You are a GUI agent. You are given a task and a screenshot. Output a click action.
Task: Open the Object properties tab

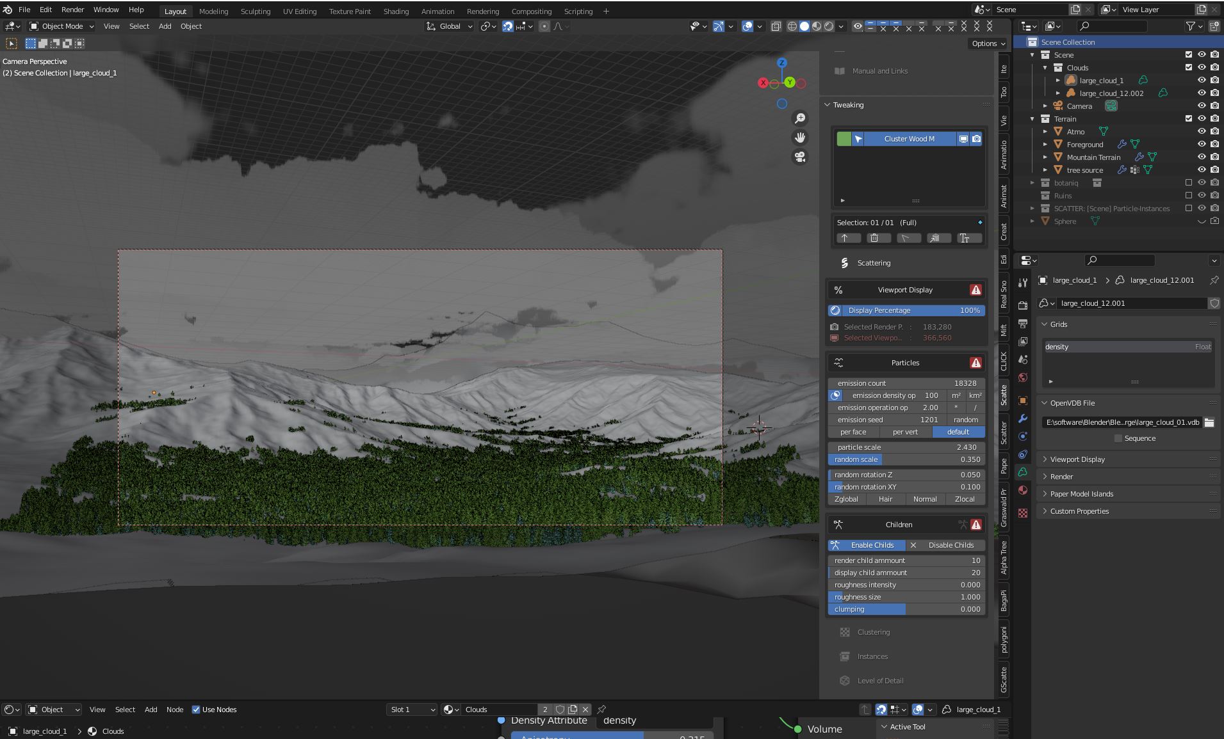coord(1023,401)
